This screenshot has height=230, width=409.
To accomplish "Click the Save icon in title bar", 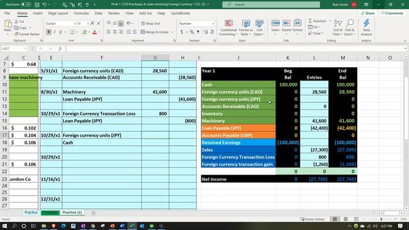I will 37,4.
